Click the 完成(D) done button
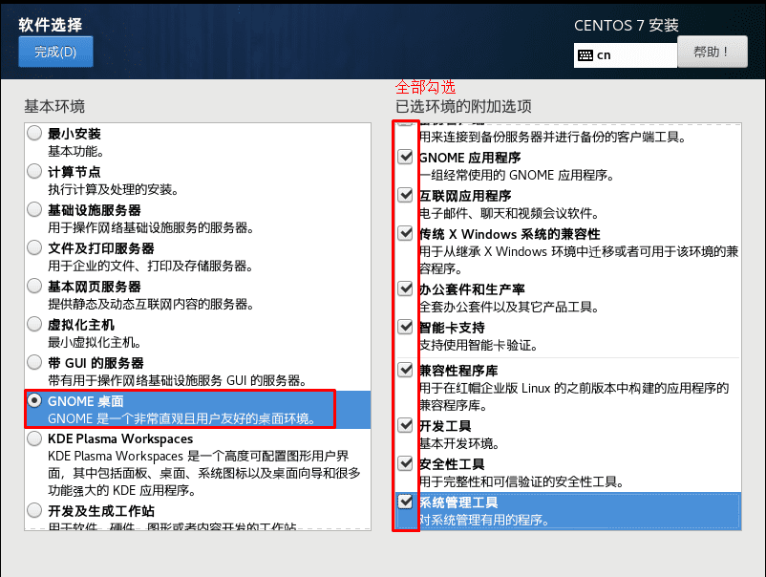 (55, 52)
